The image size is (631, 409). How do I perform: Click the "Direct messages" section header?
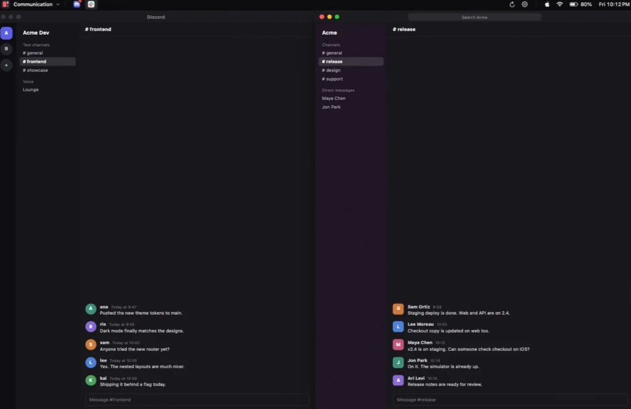338,90
